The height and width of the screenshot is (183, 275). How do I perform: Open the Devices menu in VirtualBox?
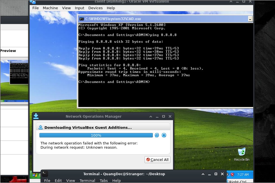coord(95,8)
